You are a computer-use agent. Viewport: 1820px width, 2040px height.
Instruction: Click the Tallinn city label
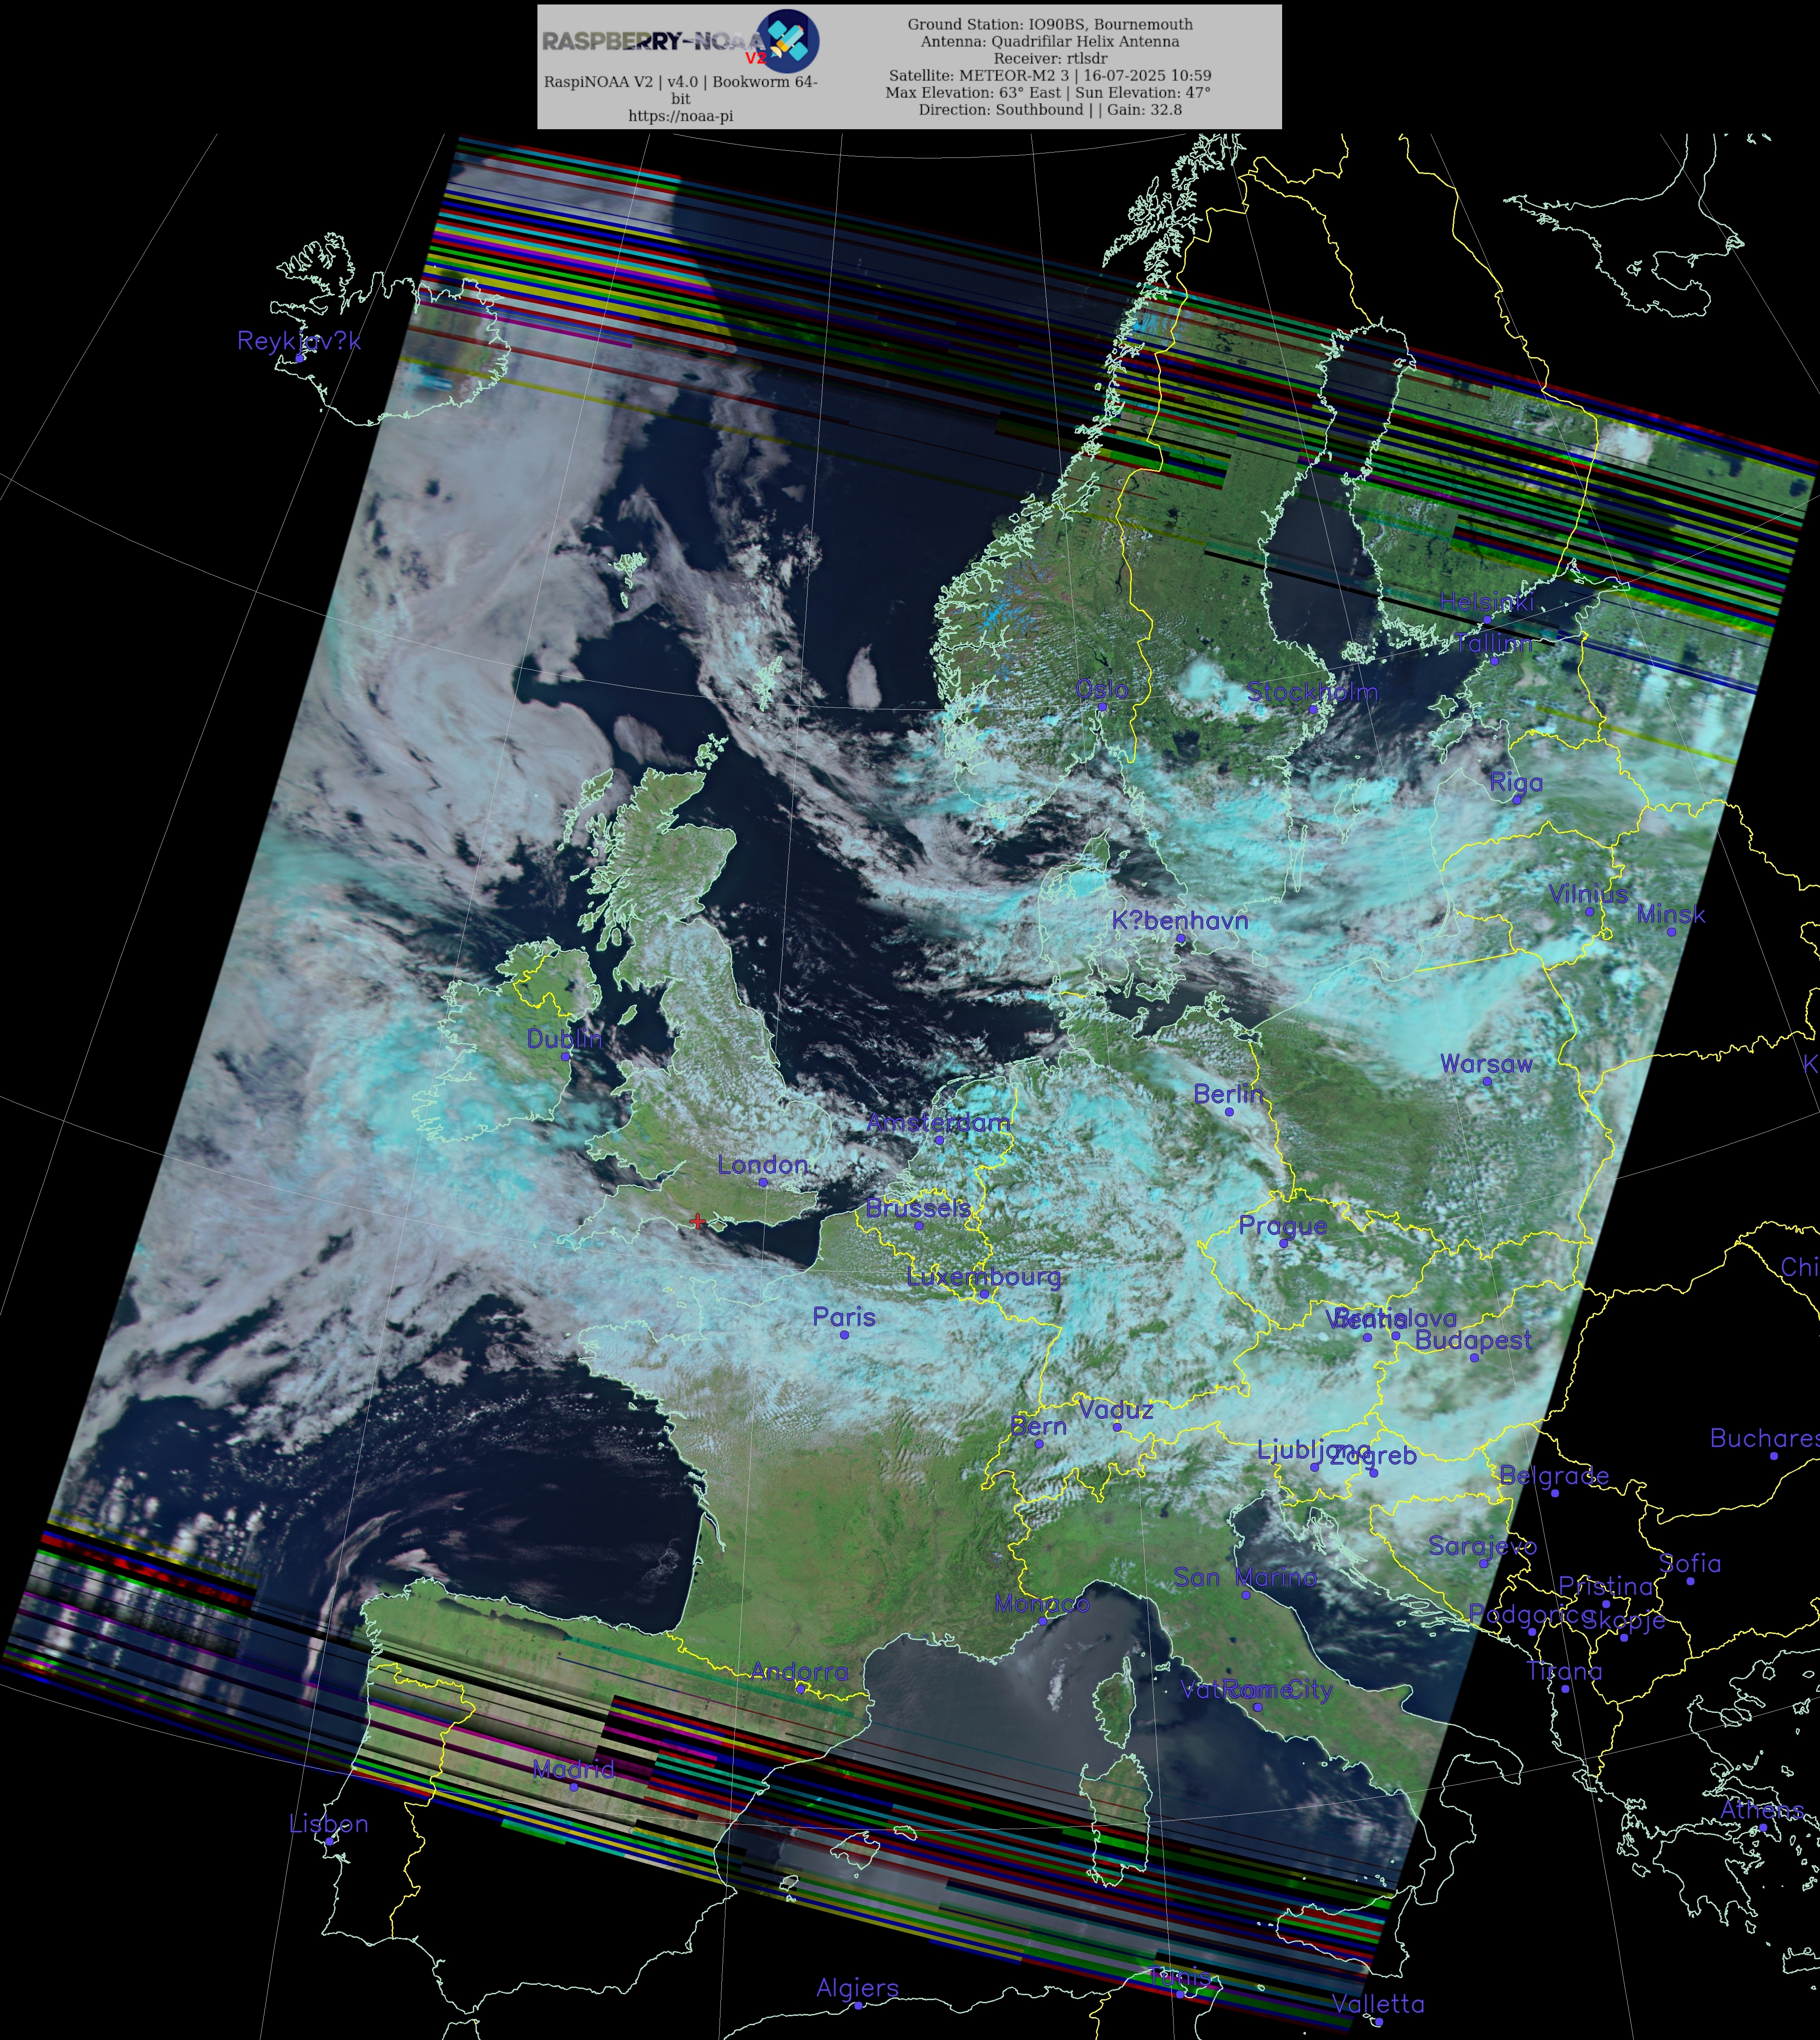coord(1494,643)
